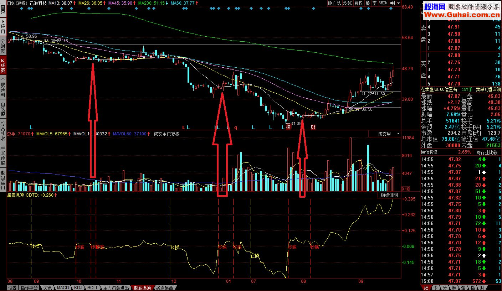The height and width of the screenshot is (291, 502).
Task: Click the stock name 迅游科技
Action: [x=38, y=3]
